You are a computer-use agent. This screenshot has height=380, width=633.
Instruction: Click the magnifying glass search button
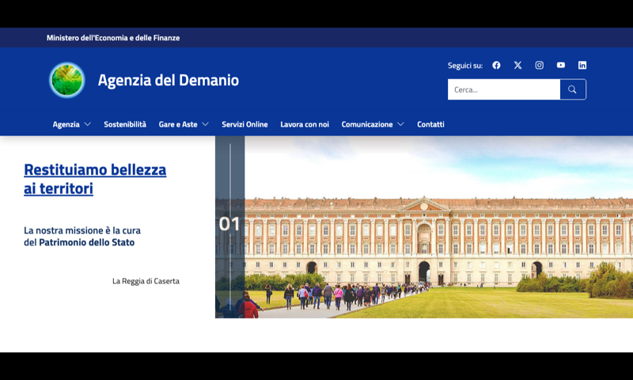pos(573,89)
